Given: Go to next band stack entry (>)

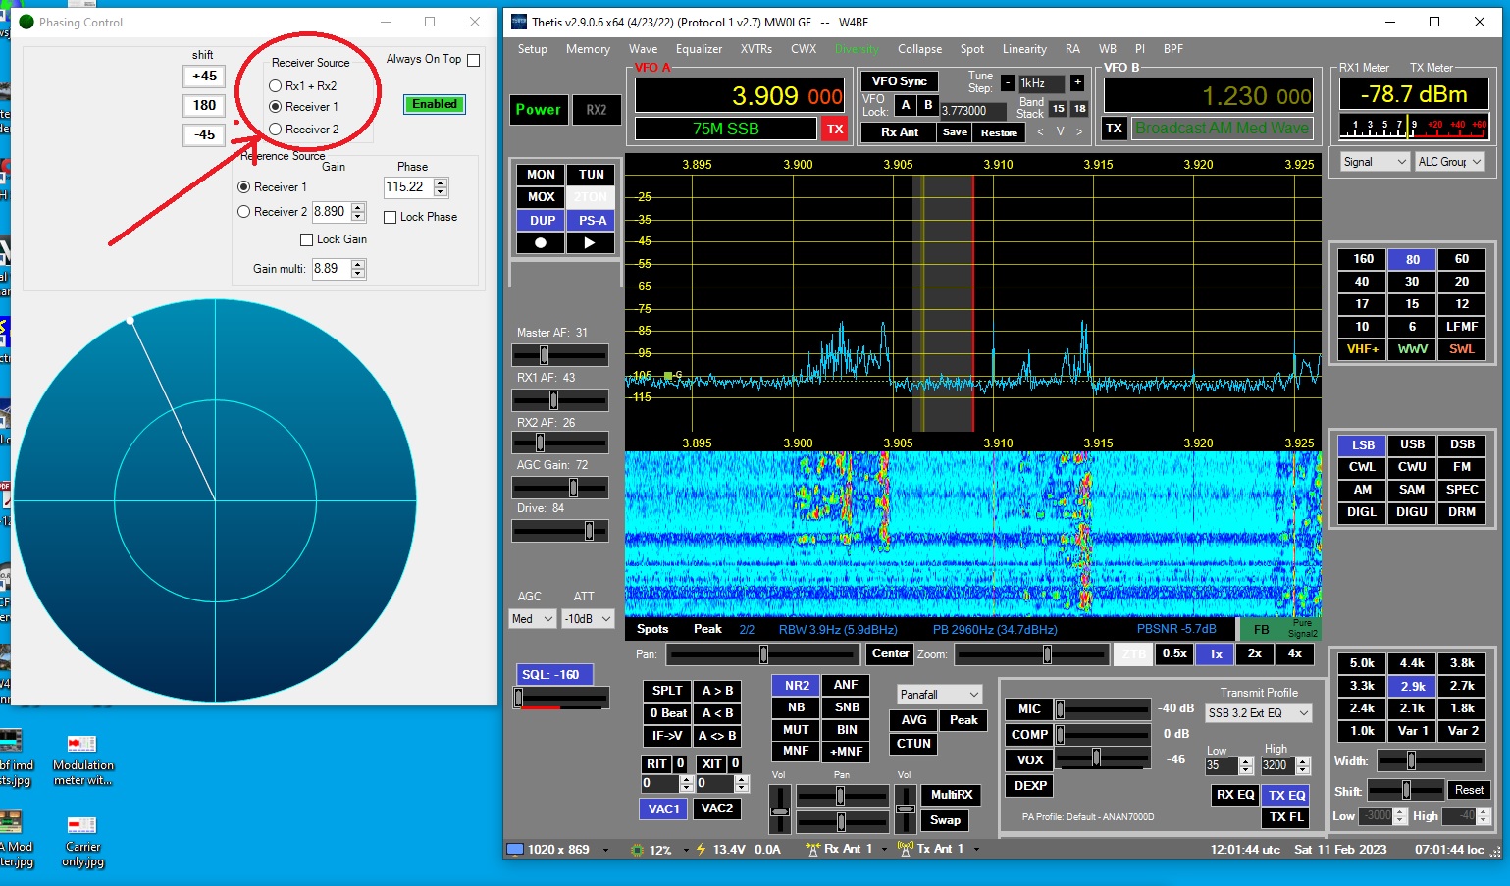Looking at the screenshot, I should pos(1079,131).
